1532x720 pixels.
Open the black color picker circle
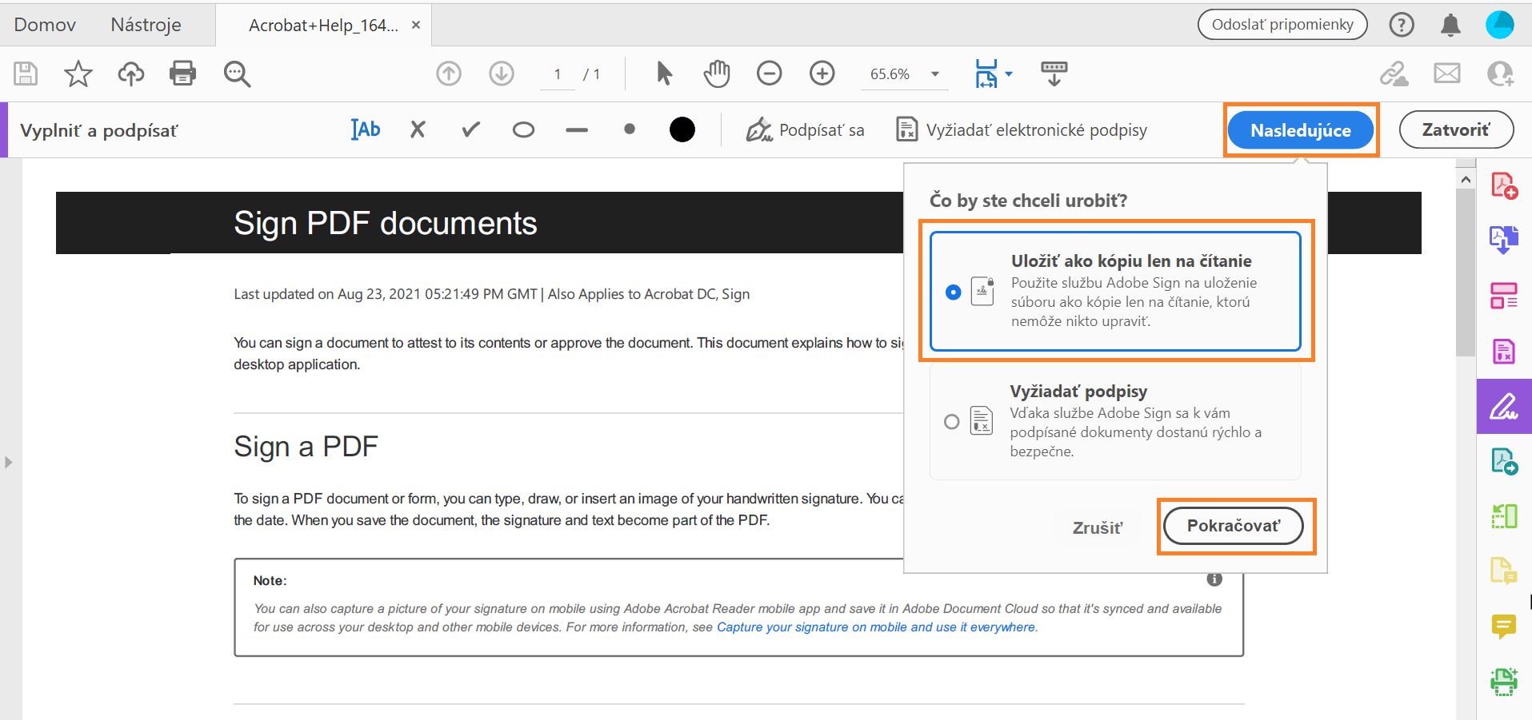[682, 129]
